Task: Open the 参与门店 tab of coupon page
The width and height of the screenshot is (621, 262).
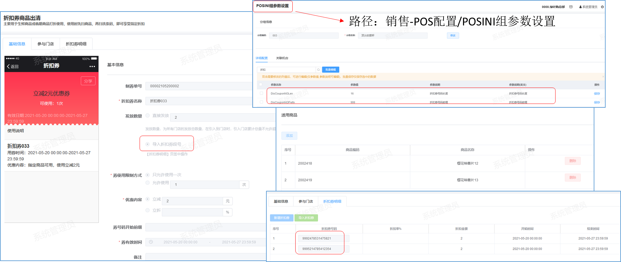Action: click(x=46, y=44)
